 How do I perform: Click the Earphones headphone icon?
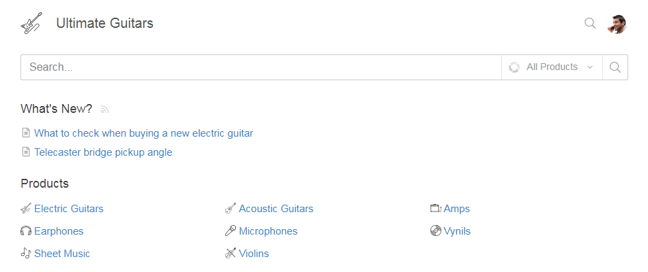click(x=26, y=231)
